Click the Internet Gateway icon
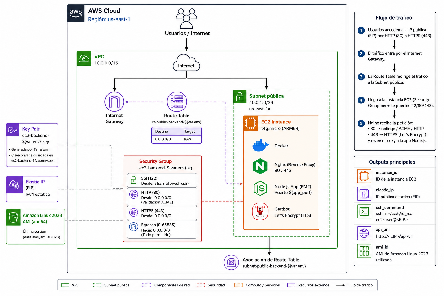 [114, 102]
